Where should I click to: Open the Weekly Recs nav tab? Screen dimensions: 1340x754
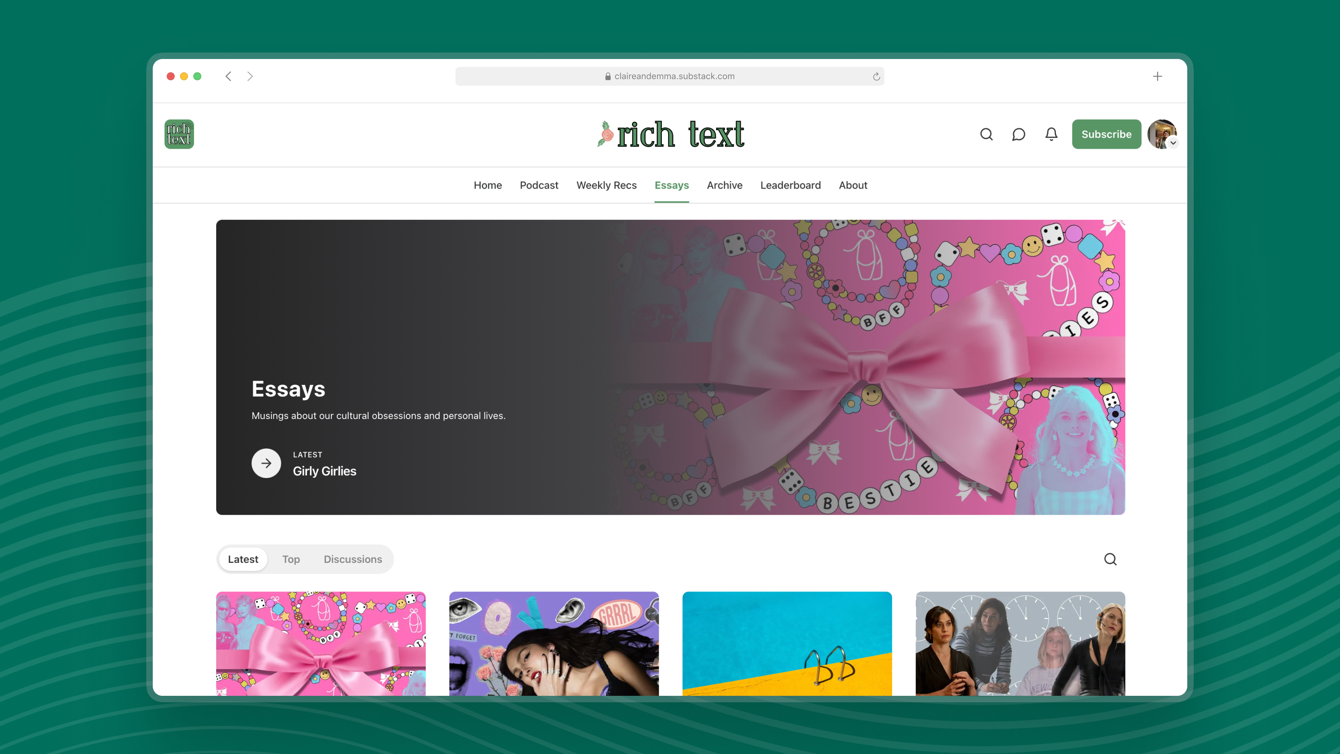[606, 185]
